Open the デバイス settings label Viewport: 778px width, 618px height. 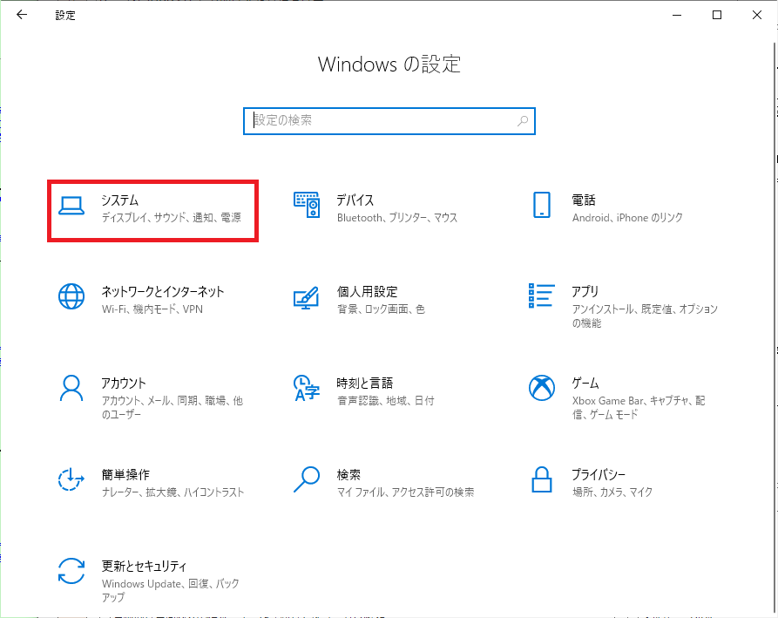355,200
